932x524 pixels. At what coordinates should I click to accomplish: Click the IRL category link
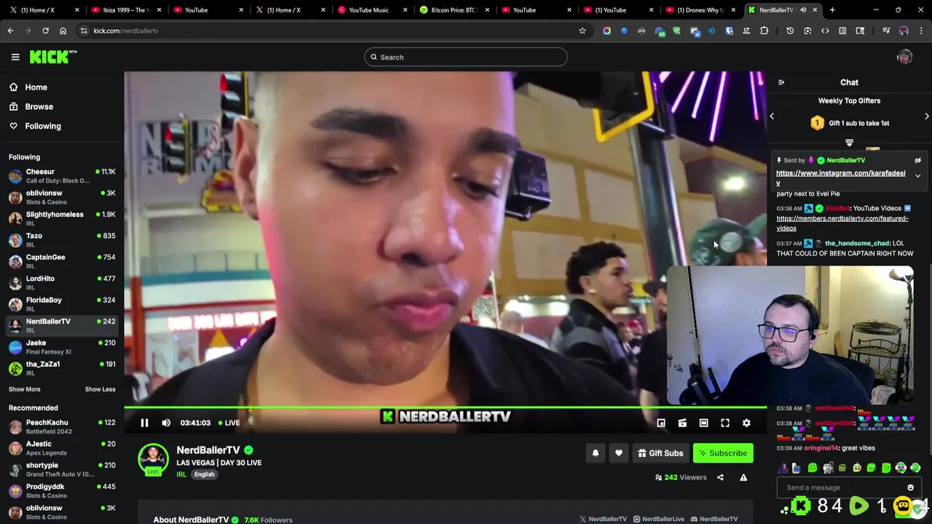coord(181,475)
